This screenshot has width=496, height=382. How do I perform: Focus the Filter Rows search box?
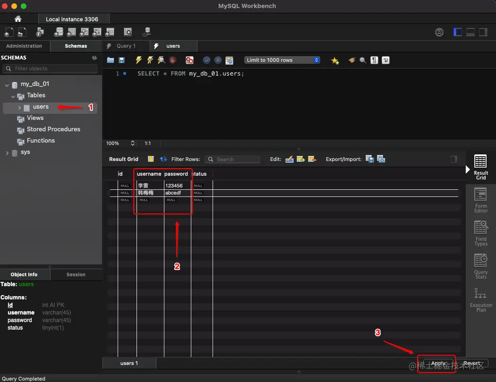[232, 160]
